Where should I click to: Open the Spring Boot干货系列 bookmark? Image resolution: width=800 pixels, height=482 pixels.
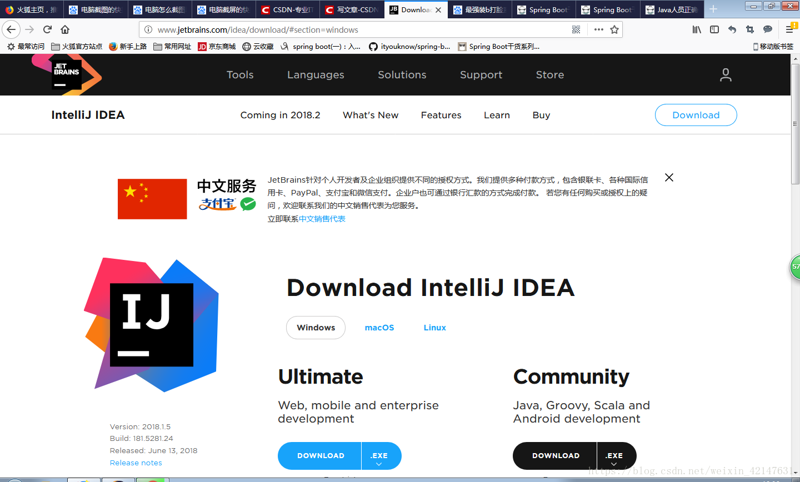tap(498, 47)
